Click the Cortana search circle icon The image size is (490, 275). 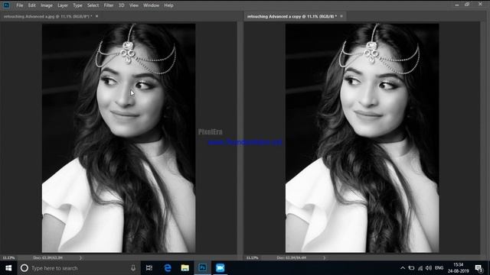(x=24, y=268)
